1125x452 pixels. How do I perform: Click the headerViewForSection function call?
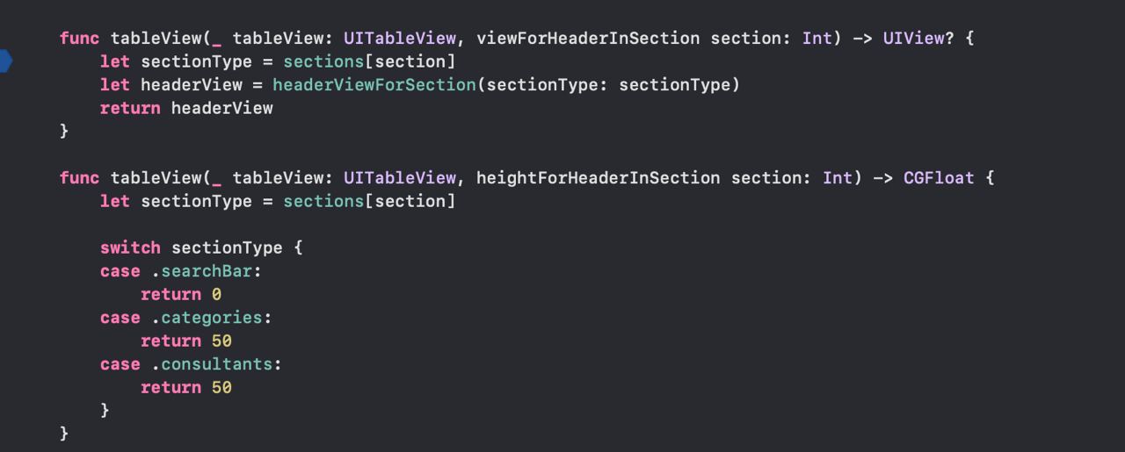374,85
